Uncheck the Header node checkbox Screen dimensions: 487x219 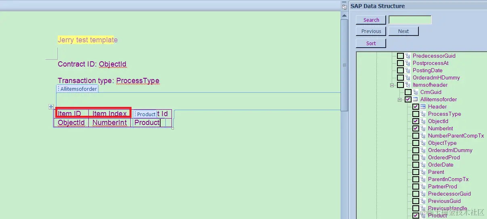click(416, 106)
